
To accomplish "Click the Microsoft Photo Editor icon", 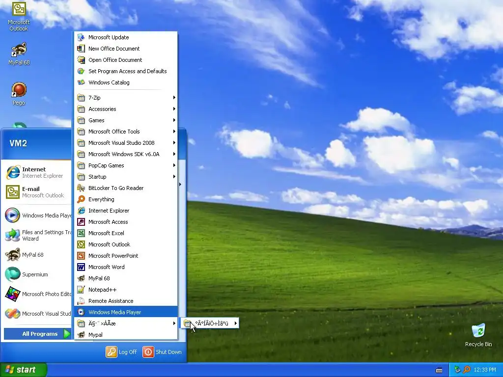I will pos(12,294).
